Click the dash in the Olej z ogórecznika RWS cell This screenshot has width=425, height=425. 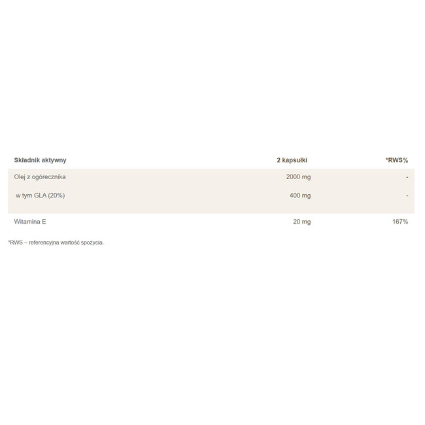click(407, 177)
